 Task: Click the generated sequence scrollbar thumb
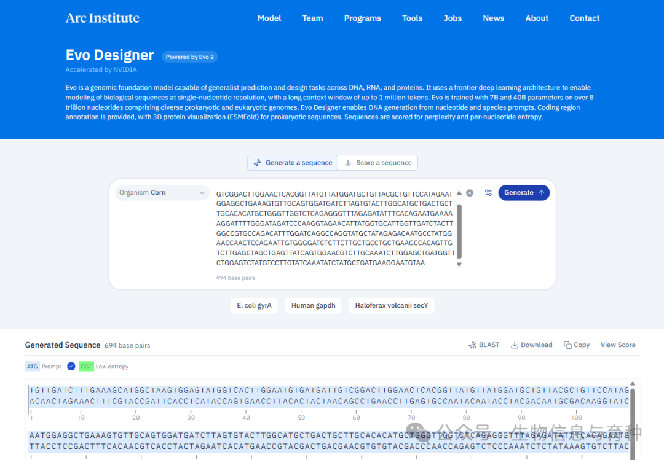pyautogui.click(x=633, y=423)
